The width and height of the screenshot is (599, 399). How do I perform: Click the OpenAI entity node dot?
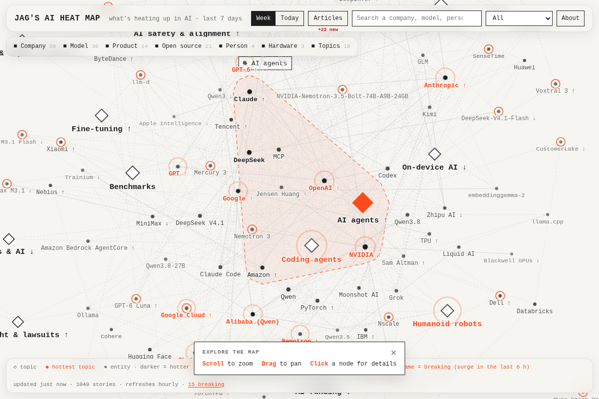[324, 181]
